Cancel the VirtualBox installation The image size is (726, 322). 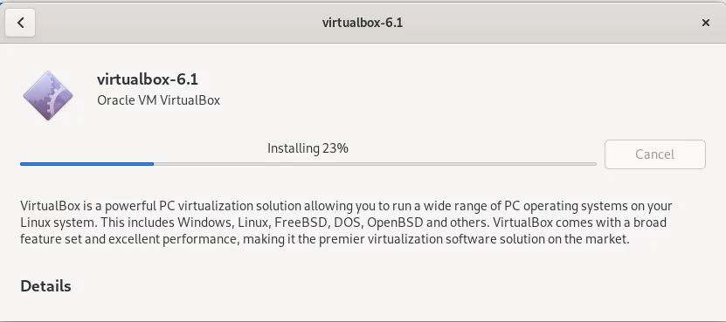pos(654,154)
